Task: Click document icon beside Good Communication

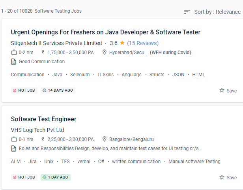Action: pos(14,62)
